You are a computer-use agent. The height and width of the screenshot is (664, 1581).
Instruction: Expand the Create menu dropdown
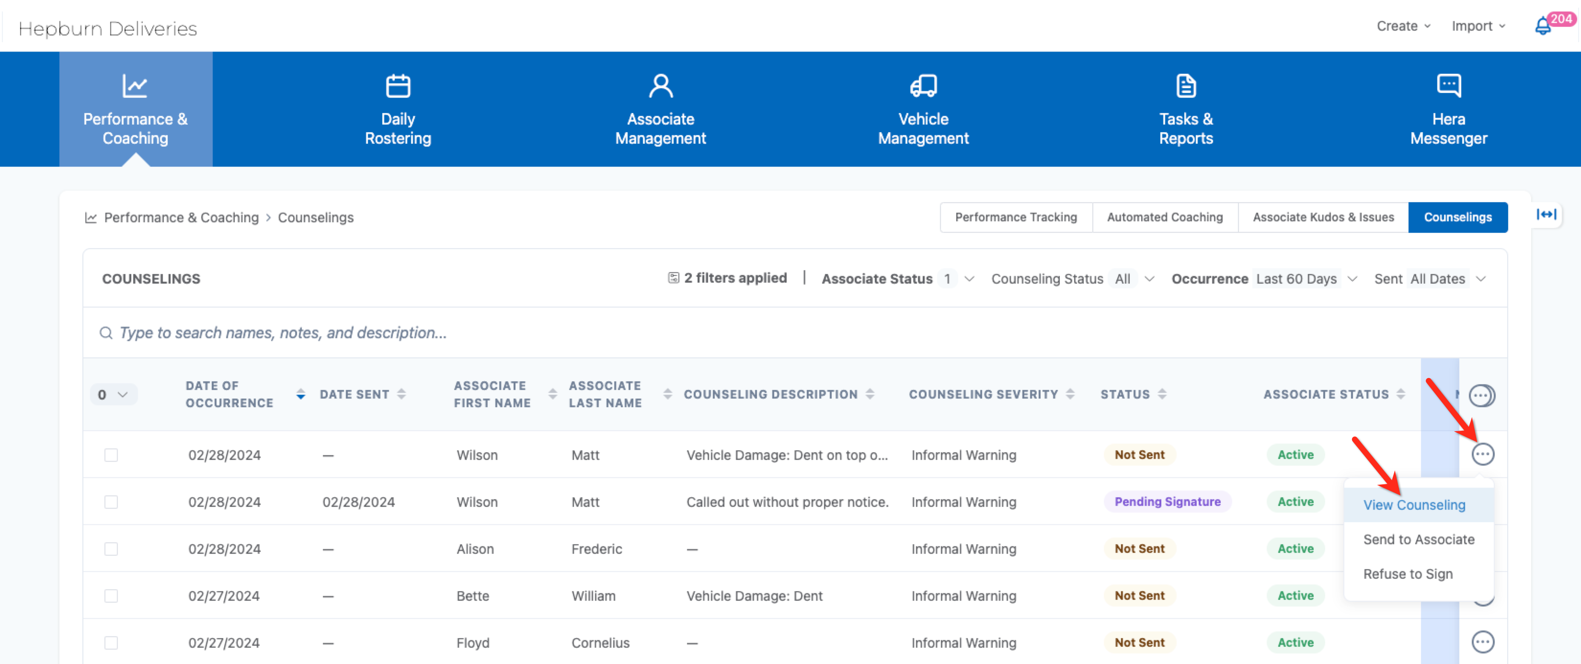[1403, 26]
